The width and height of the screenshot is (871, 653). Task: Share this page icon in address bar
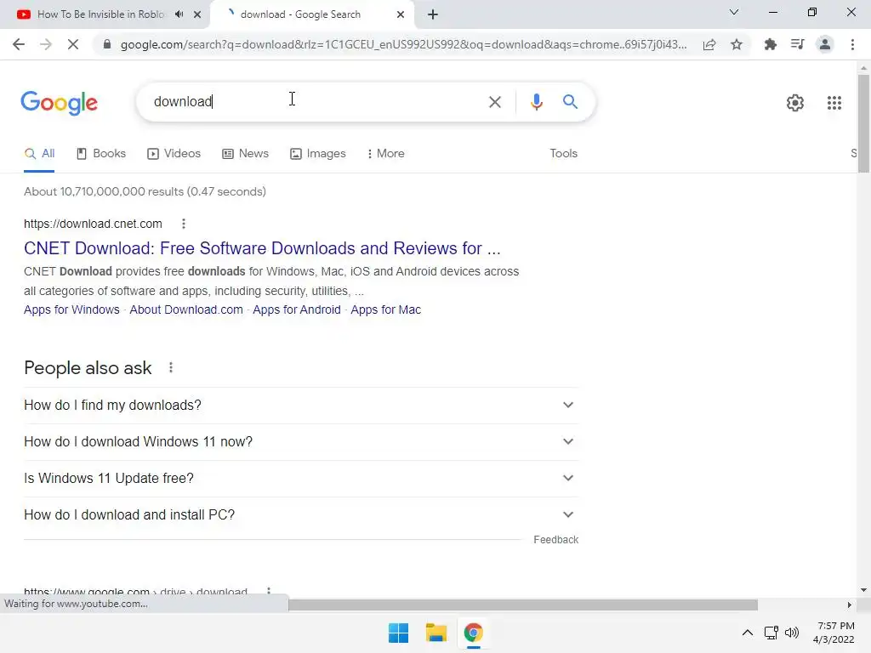pos(709,44)
